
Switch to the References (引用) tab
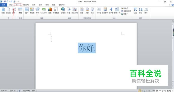[34, 5]
